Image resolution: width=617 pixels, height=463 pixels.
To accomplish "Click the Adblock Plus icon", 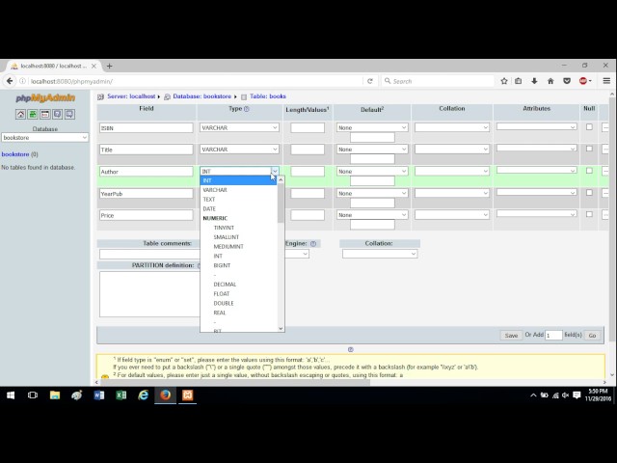I will pyautogui.click(x=583, y=81).
